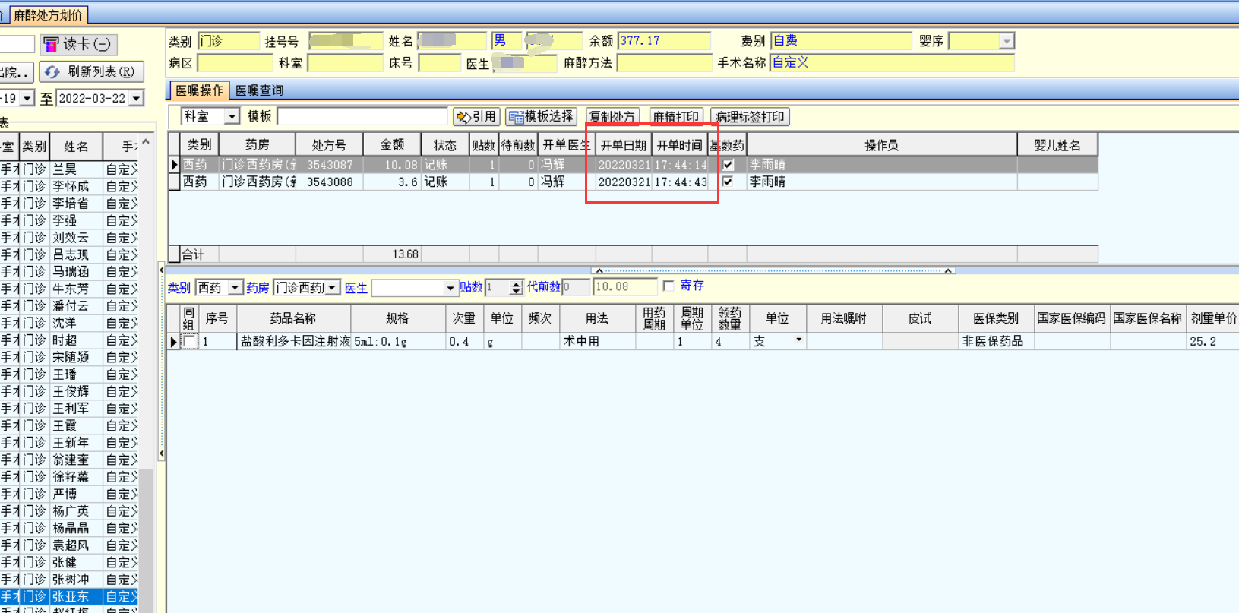Click the 合计 total value 13.68
The height and width of the screenshot is (613, 1239).
[405, 254]
